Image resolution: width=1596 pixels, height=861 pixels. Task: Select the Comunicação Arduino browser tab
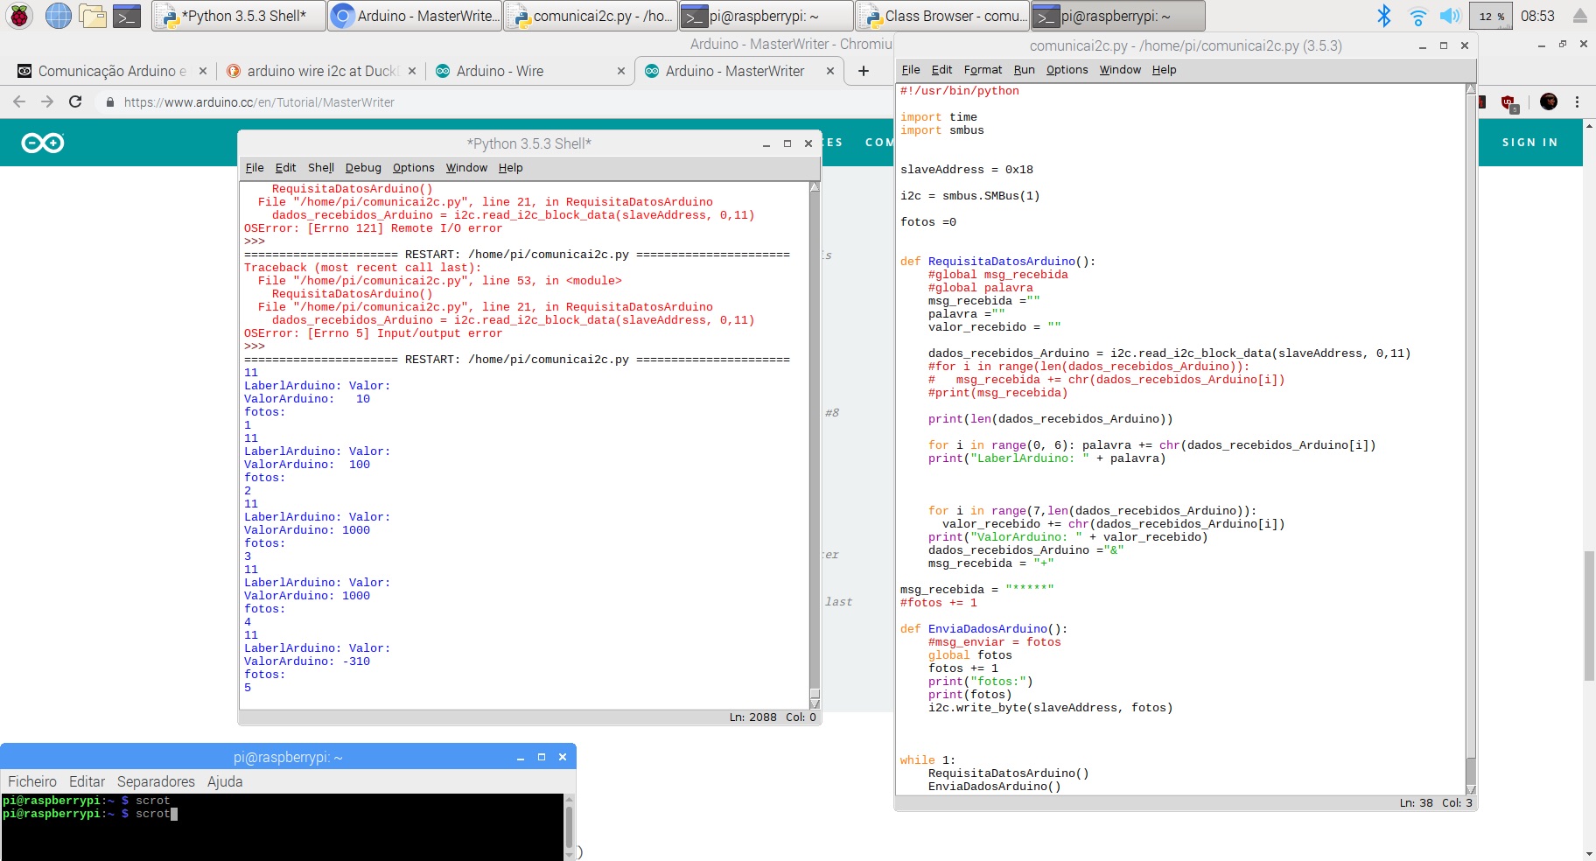pos(112,71)
